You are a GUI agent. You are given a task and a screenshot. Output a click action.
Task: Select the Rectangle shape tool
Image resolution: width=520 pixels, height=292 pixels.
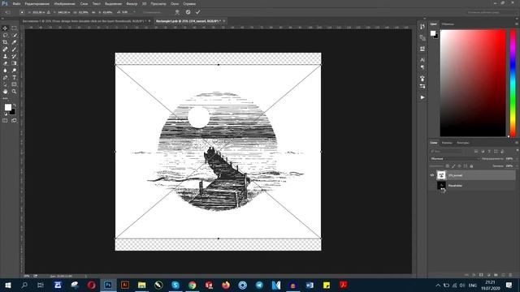(x=14, y=84)
